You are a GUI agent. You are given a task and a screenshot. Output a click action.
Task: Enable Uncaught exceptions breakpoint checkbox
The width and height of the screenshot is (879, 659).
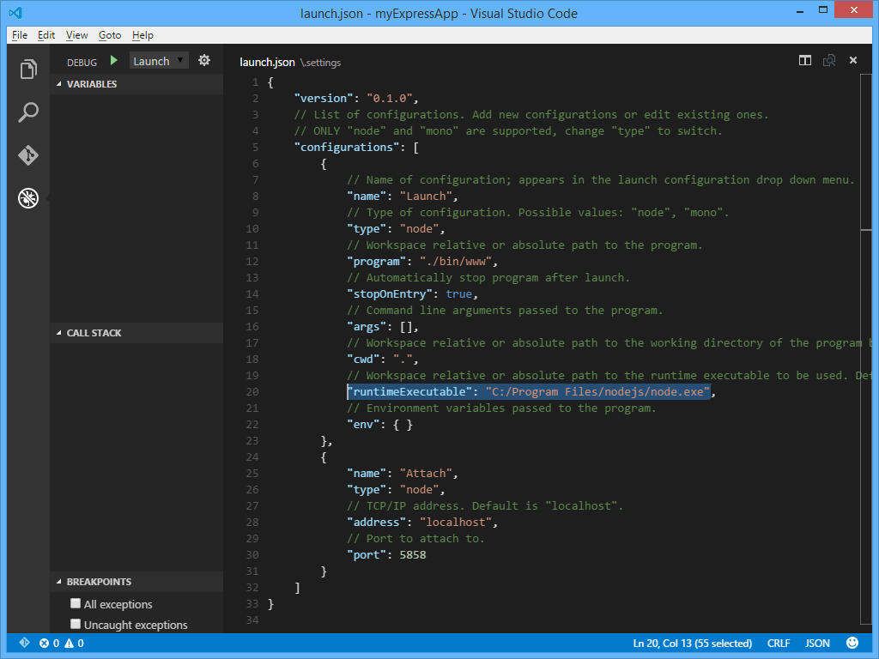(76, 624)
